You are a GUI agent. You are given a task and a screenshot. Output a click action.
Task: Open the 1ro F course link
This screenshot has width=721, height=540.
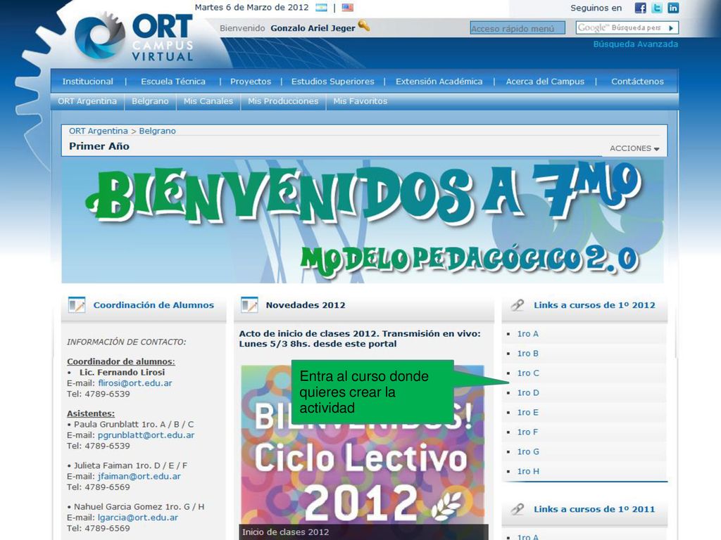[x=527, y=432]
